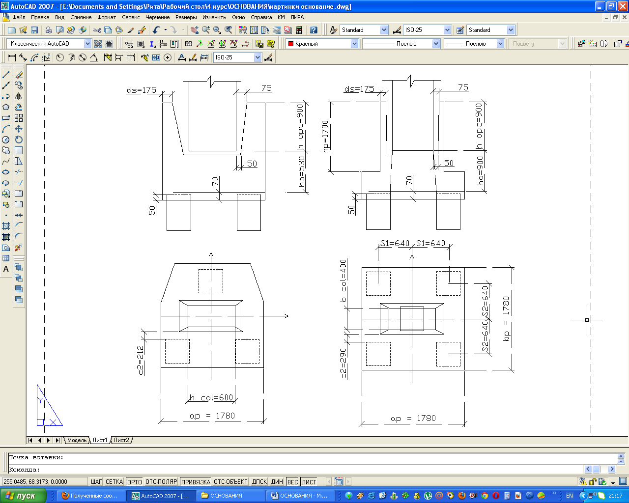The height and width of the screenshot is (503, 629).
Task: Open the Standard text style dropdown
Action: [384, 30]
